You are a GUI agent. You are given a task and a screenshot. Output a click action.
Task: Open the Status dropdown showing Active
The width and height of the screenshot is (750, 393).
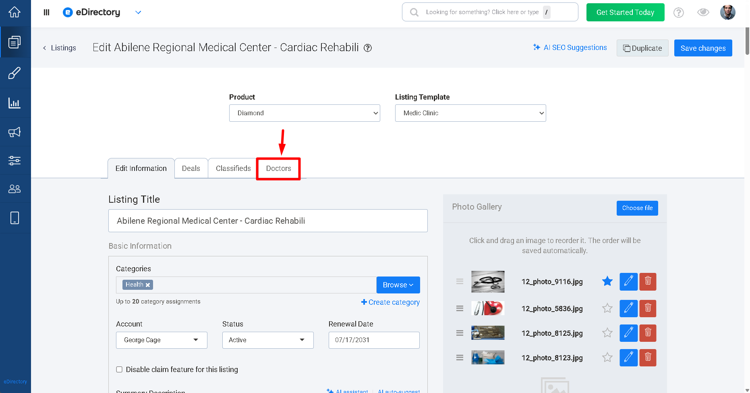(268, 340)
